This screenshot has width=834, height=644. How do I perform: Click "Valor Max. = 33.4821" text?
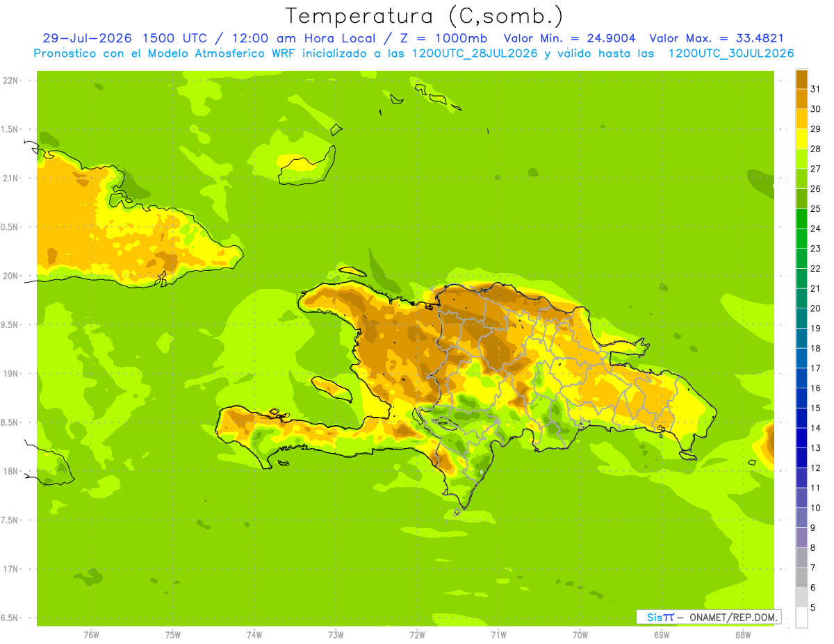pos(716,38)
